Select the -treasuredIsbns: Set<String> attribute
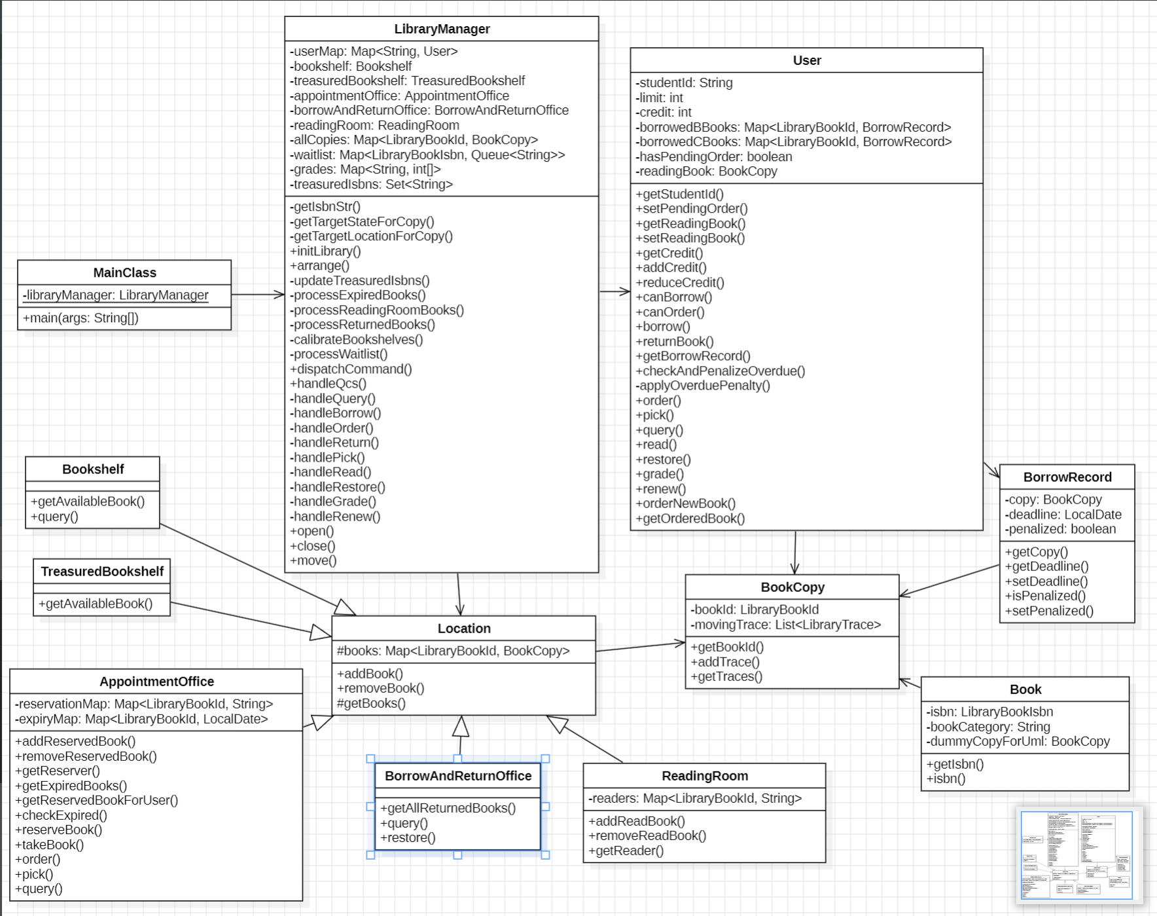Image resolution: width=1157 pixels, height=916 pixels. (371, 184)
